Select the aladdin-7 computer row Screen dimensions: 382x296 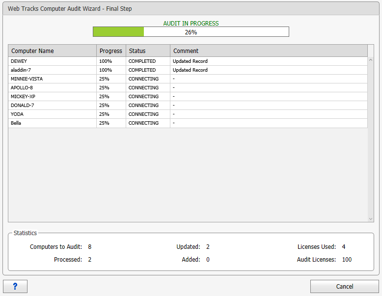click(188, 70)
